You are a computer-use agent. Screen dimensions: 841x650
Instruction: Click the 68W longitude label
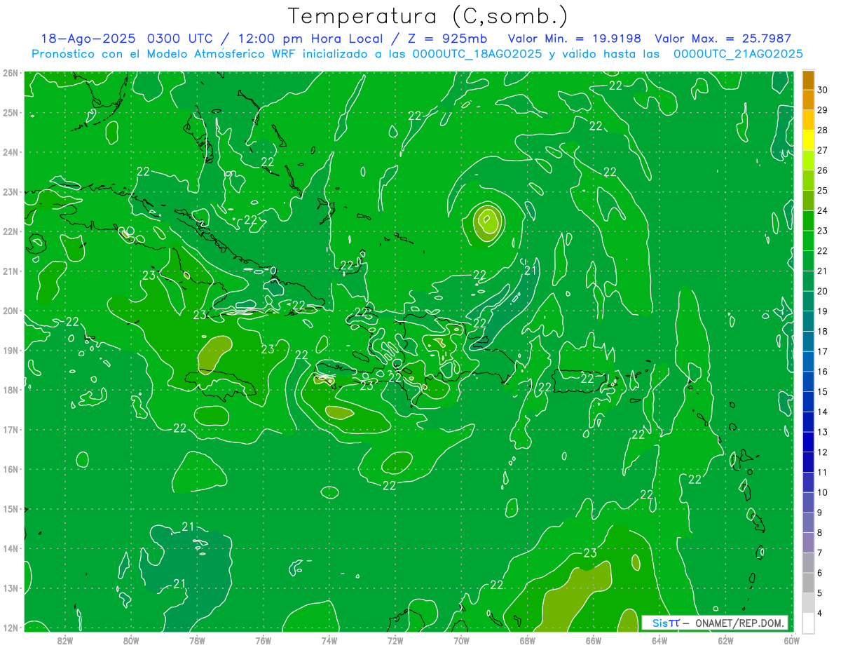pyautogui.click(x=528, y=640)
